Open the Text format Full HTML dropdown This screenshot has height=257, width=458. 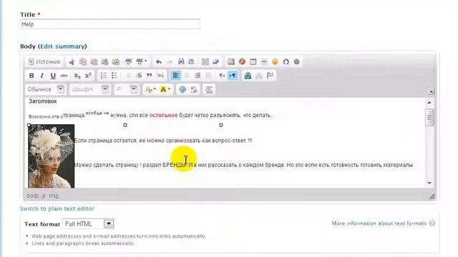[x=88, y=223]
